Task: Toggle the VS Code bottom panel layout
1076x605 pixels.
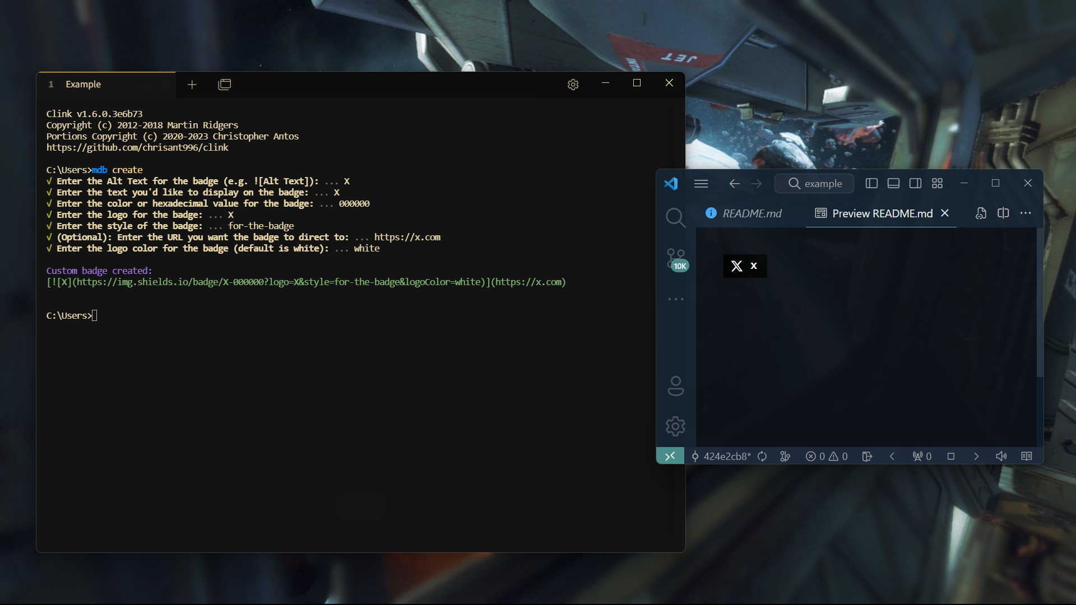Action: pos(893,183)
